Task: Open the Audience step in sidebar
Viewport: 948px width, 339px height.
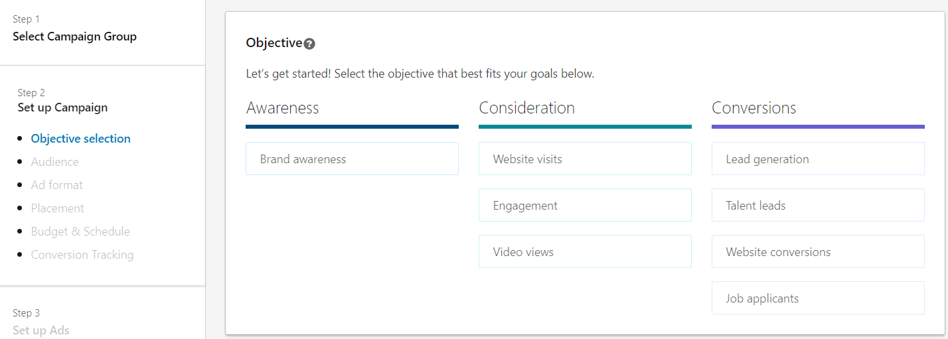Action: pyautogui.click(x=54, y=162)
